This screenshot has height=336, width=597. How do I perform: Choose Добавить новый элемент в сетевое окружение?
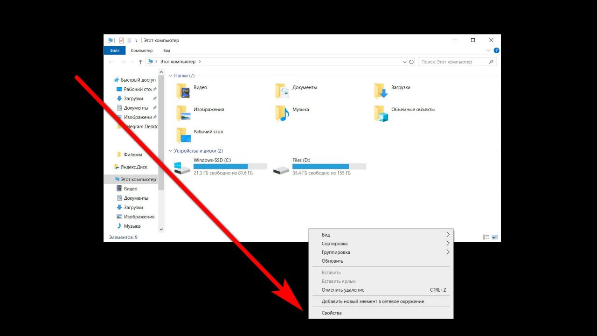click(x=381, y=301)
